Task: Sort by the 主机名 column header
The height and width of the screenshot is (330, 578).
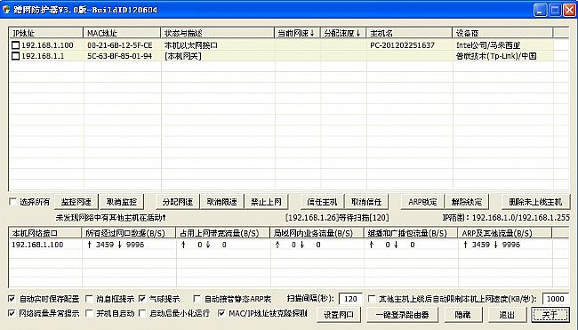Action: [x=409, y=33]
